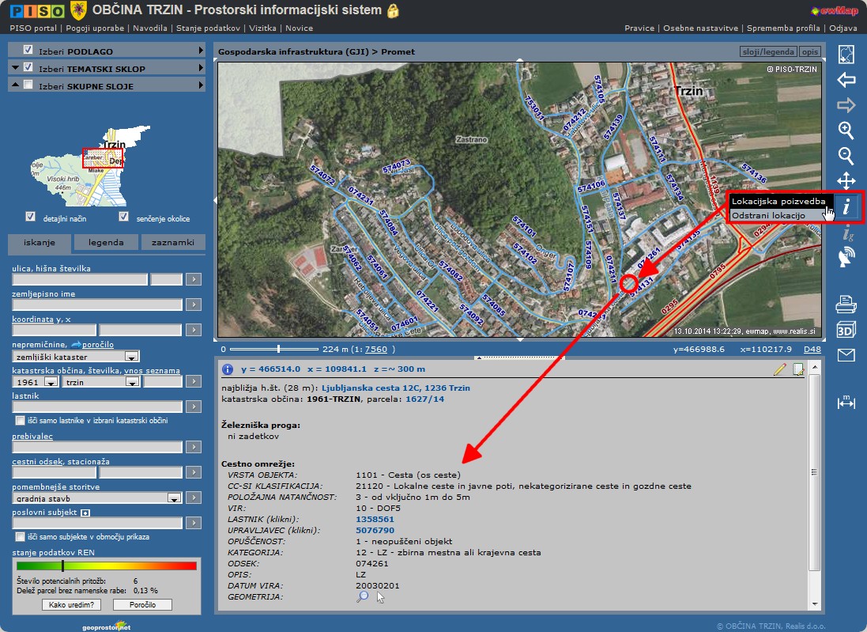Image resolution: width=867 pixels, height=632 pixels.
Task: Choose 'Odstrani lokacijo' from the popup menu
Action: 768,215
